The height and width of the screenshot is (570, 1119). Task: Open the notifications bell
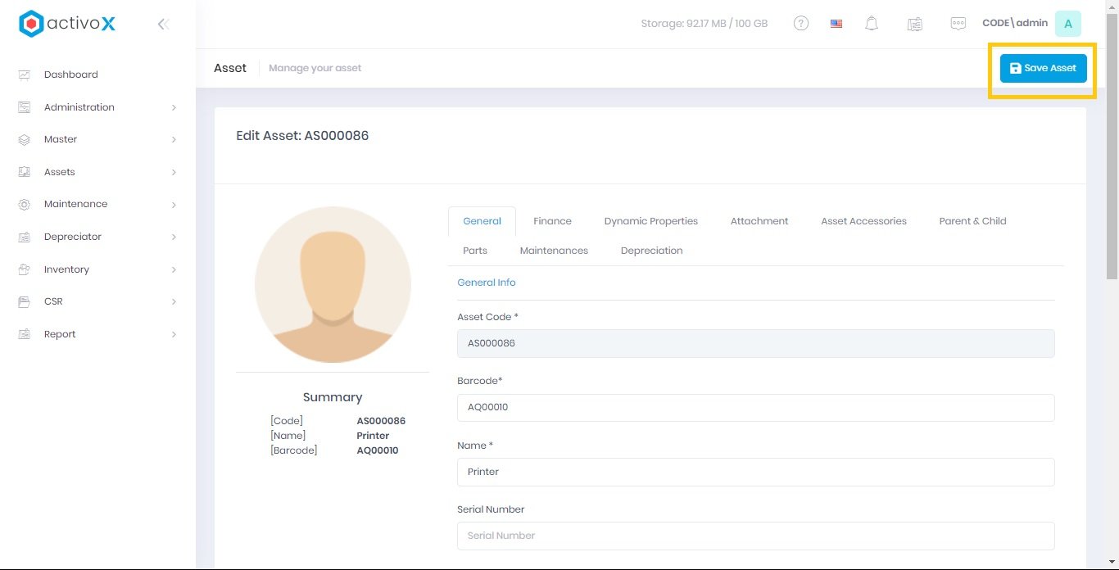pos(872,24)
